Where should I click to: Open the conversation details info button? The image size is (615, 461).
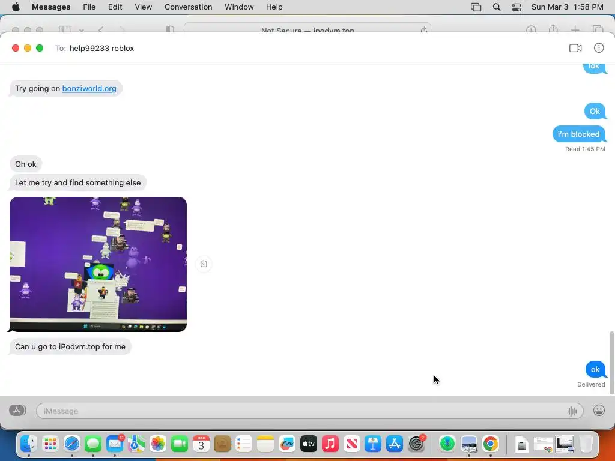tap(599, 48)
